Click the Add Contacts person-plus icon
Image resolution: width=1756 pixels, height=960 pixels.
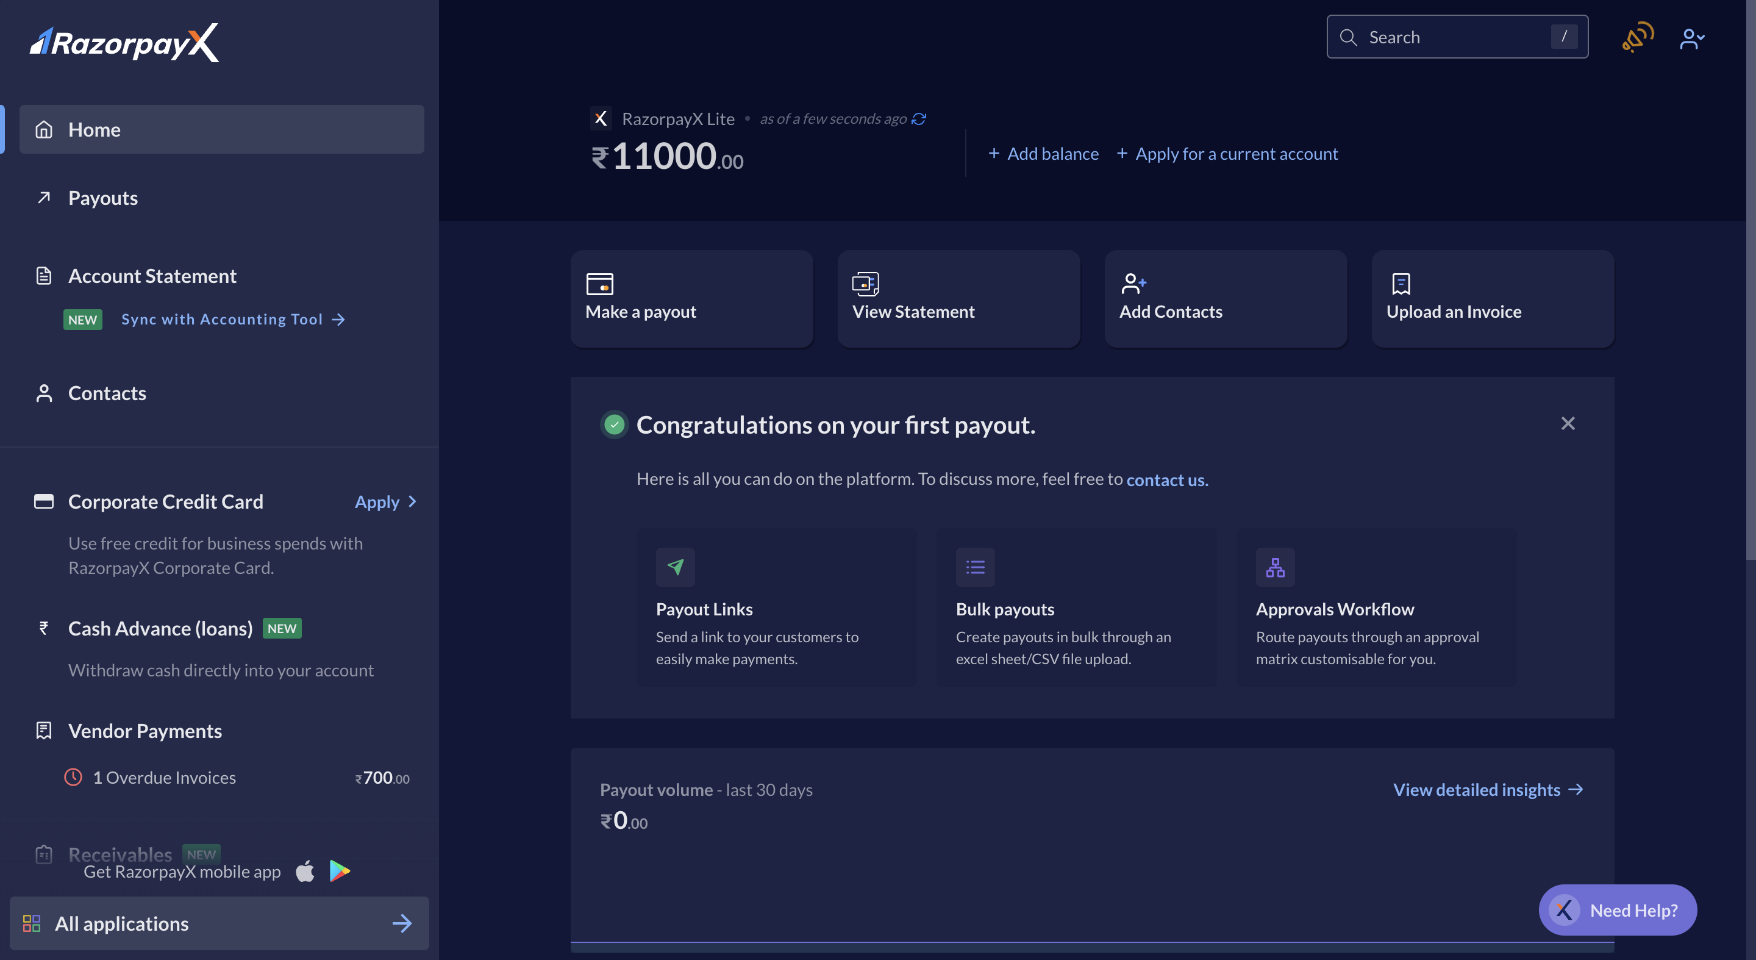coord(1133,283)
